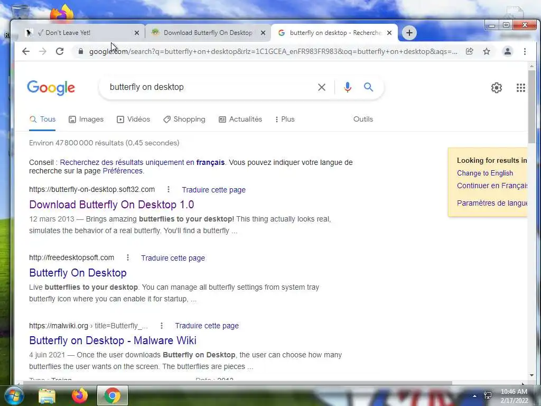Submit search with magnifier icon
This screenshot has height=406, width=541.
pos(368,87)
